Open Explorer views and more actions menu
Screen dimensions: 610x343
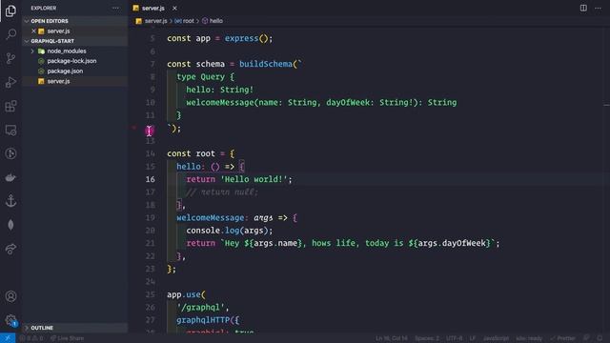pos(115,8)
